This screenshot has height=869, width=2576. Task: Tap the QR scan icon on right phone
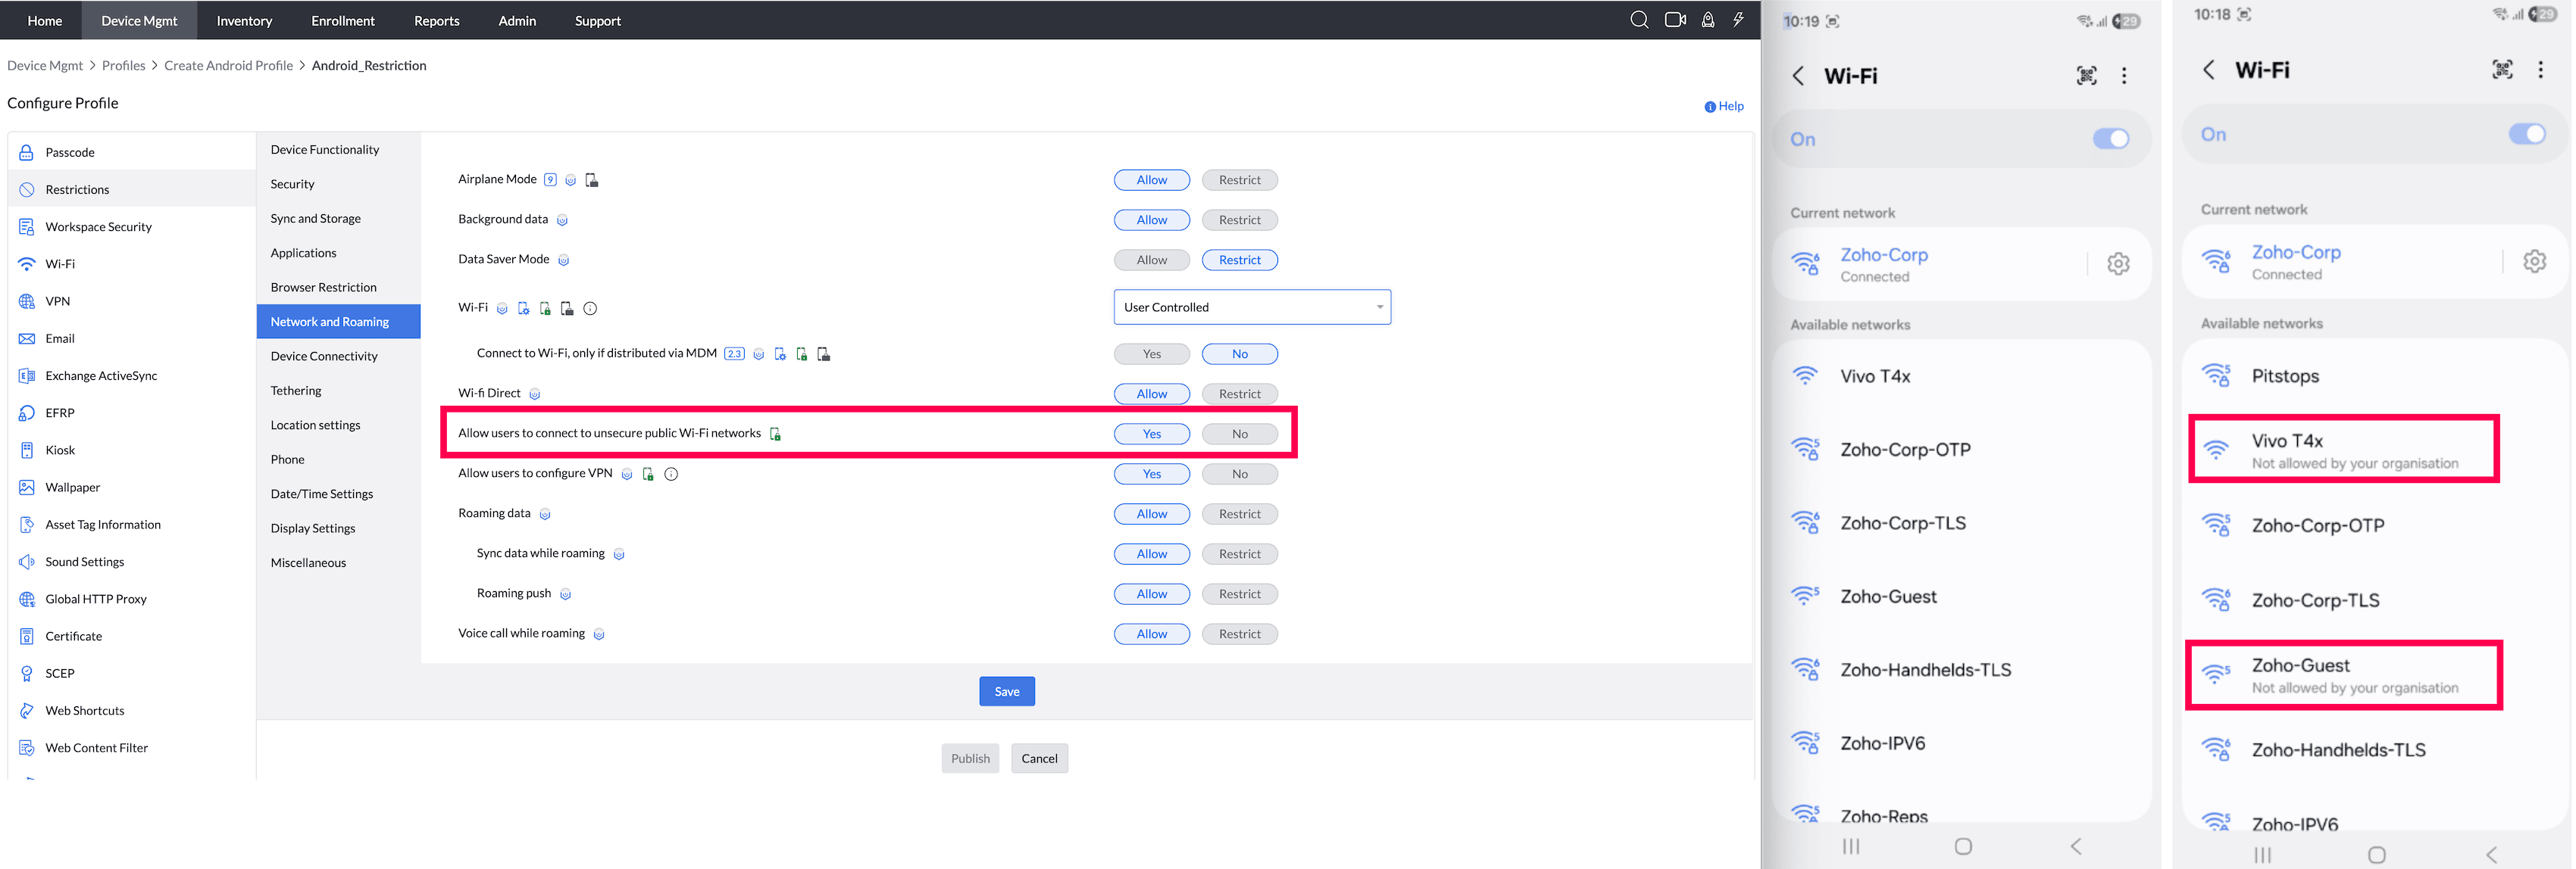[x=2501, y=70]
